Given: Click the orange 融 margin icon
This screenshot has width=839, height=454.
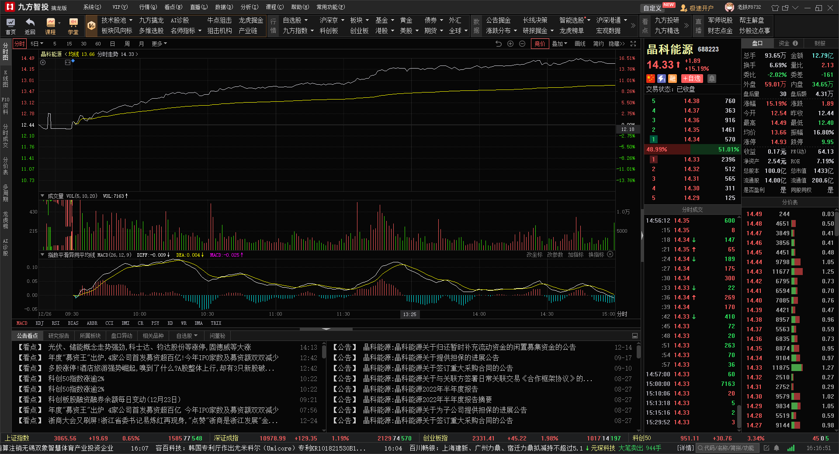Looking at the screenshot, I should [673, 79].
